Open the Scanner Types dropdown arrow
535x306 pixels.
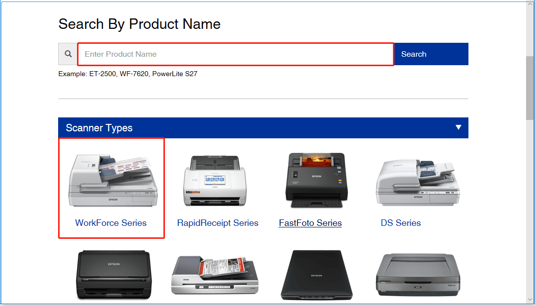(458, 127)
